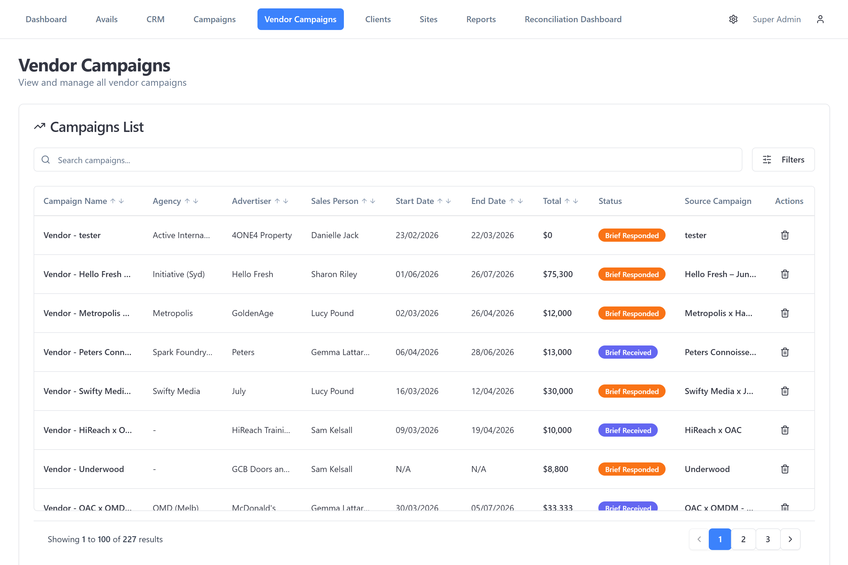This screenshot has width=848, height=565.
Task: Remove the Swifty Media vendor campaign
Action: click(x=785, y=391)
